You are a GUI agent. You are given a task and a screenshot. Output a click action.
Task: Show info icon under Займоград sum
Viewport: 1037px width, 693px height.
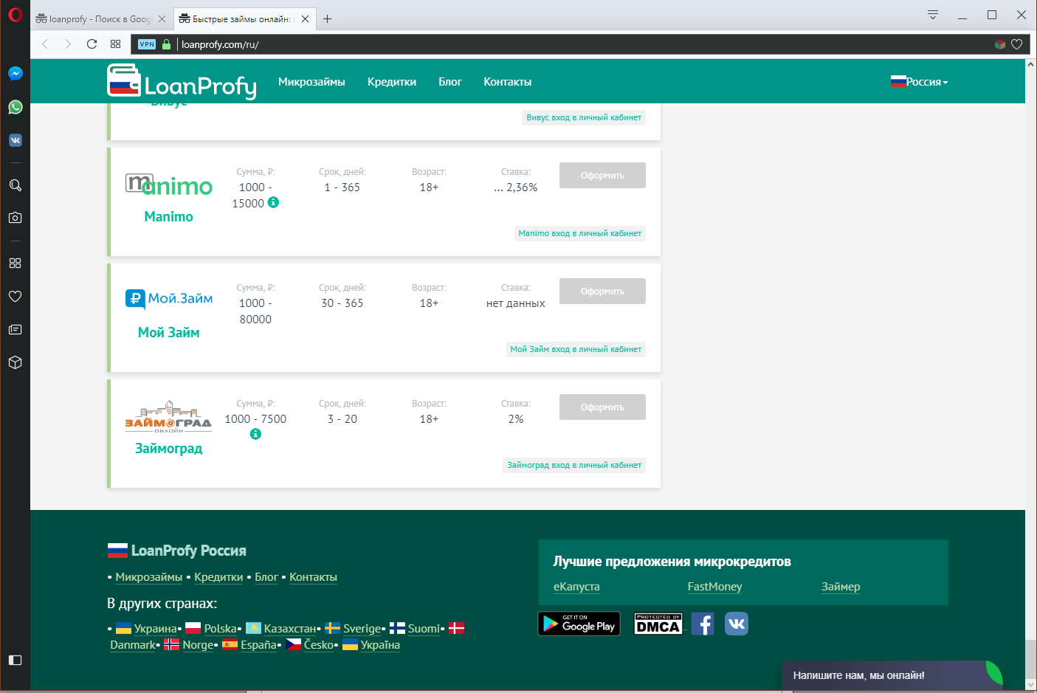coord(255,434)
